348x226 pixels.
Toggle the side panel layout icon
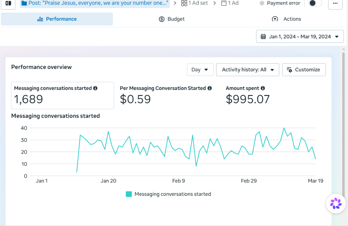pyautogui.click(x=8, y=3)
